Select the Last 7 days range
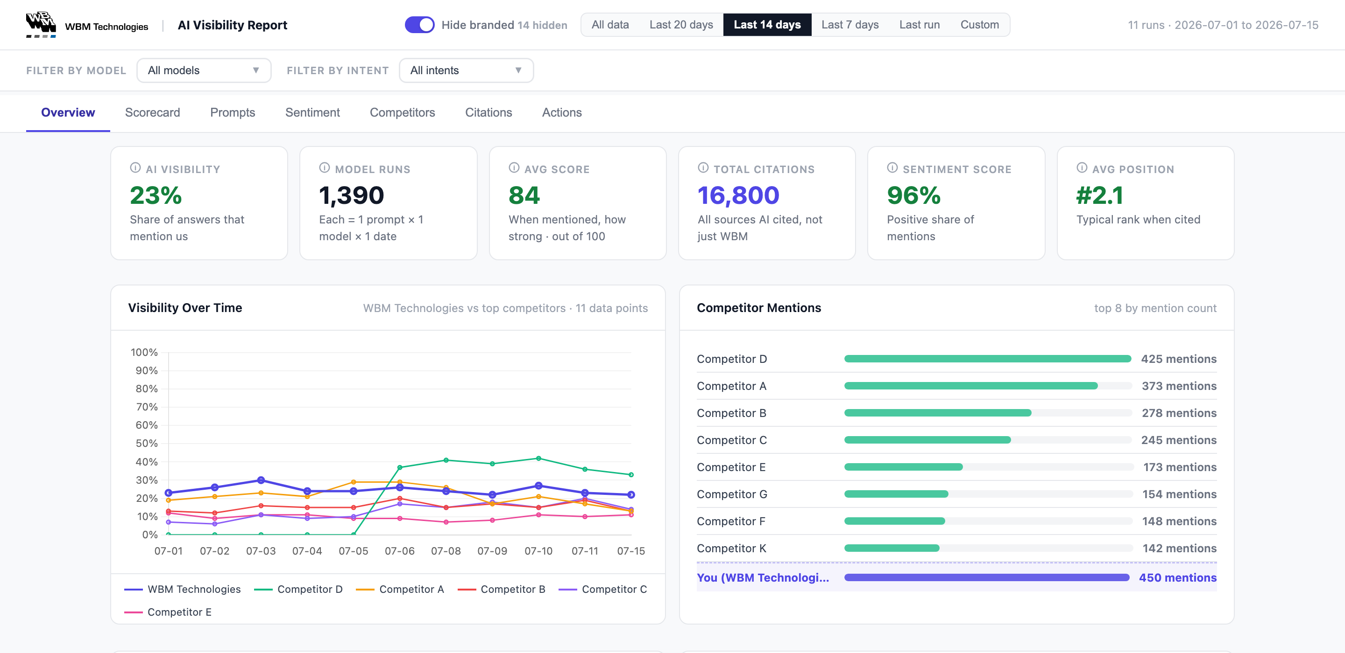Image resolution: width=1345 pixels, height=653 pixels. point(849,25)
